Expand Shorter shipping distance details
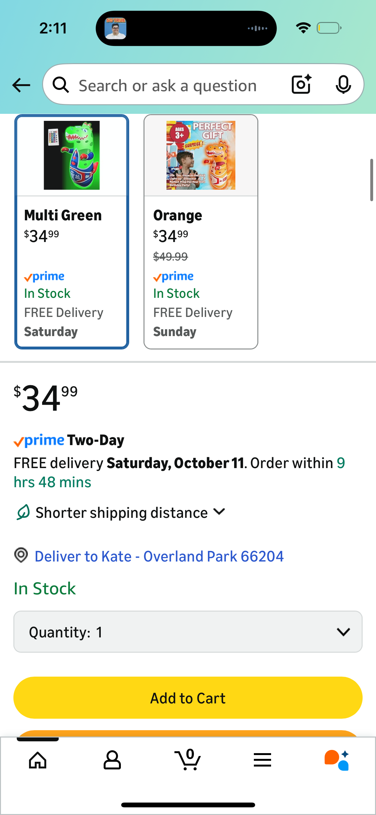376x815 pixels. 131,513
